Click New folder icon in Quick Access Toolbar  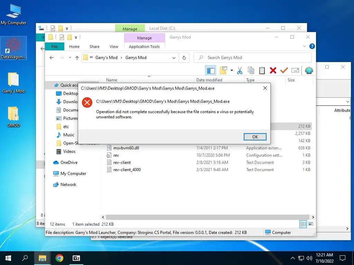pyautogui.click(x=70, y=37)
